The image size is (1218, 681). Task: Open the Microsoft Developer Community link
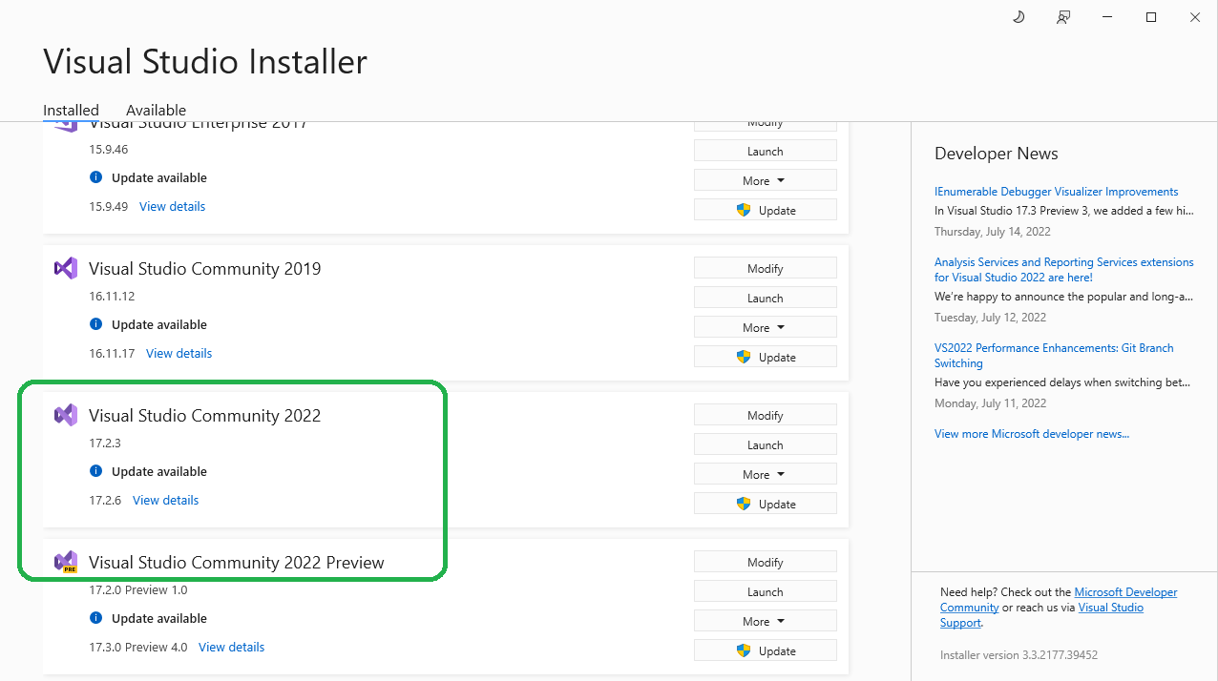pyautogui.click(x=1059, y=600)
